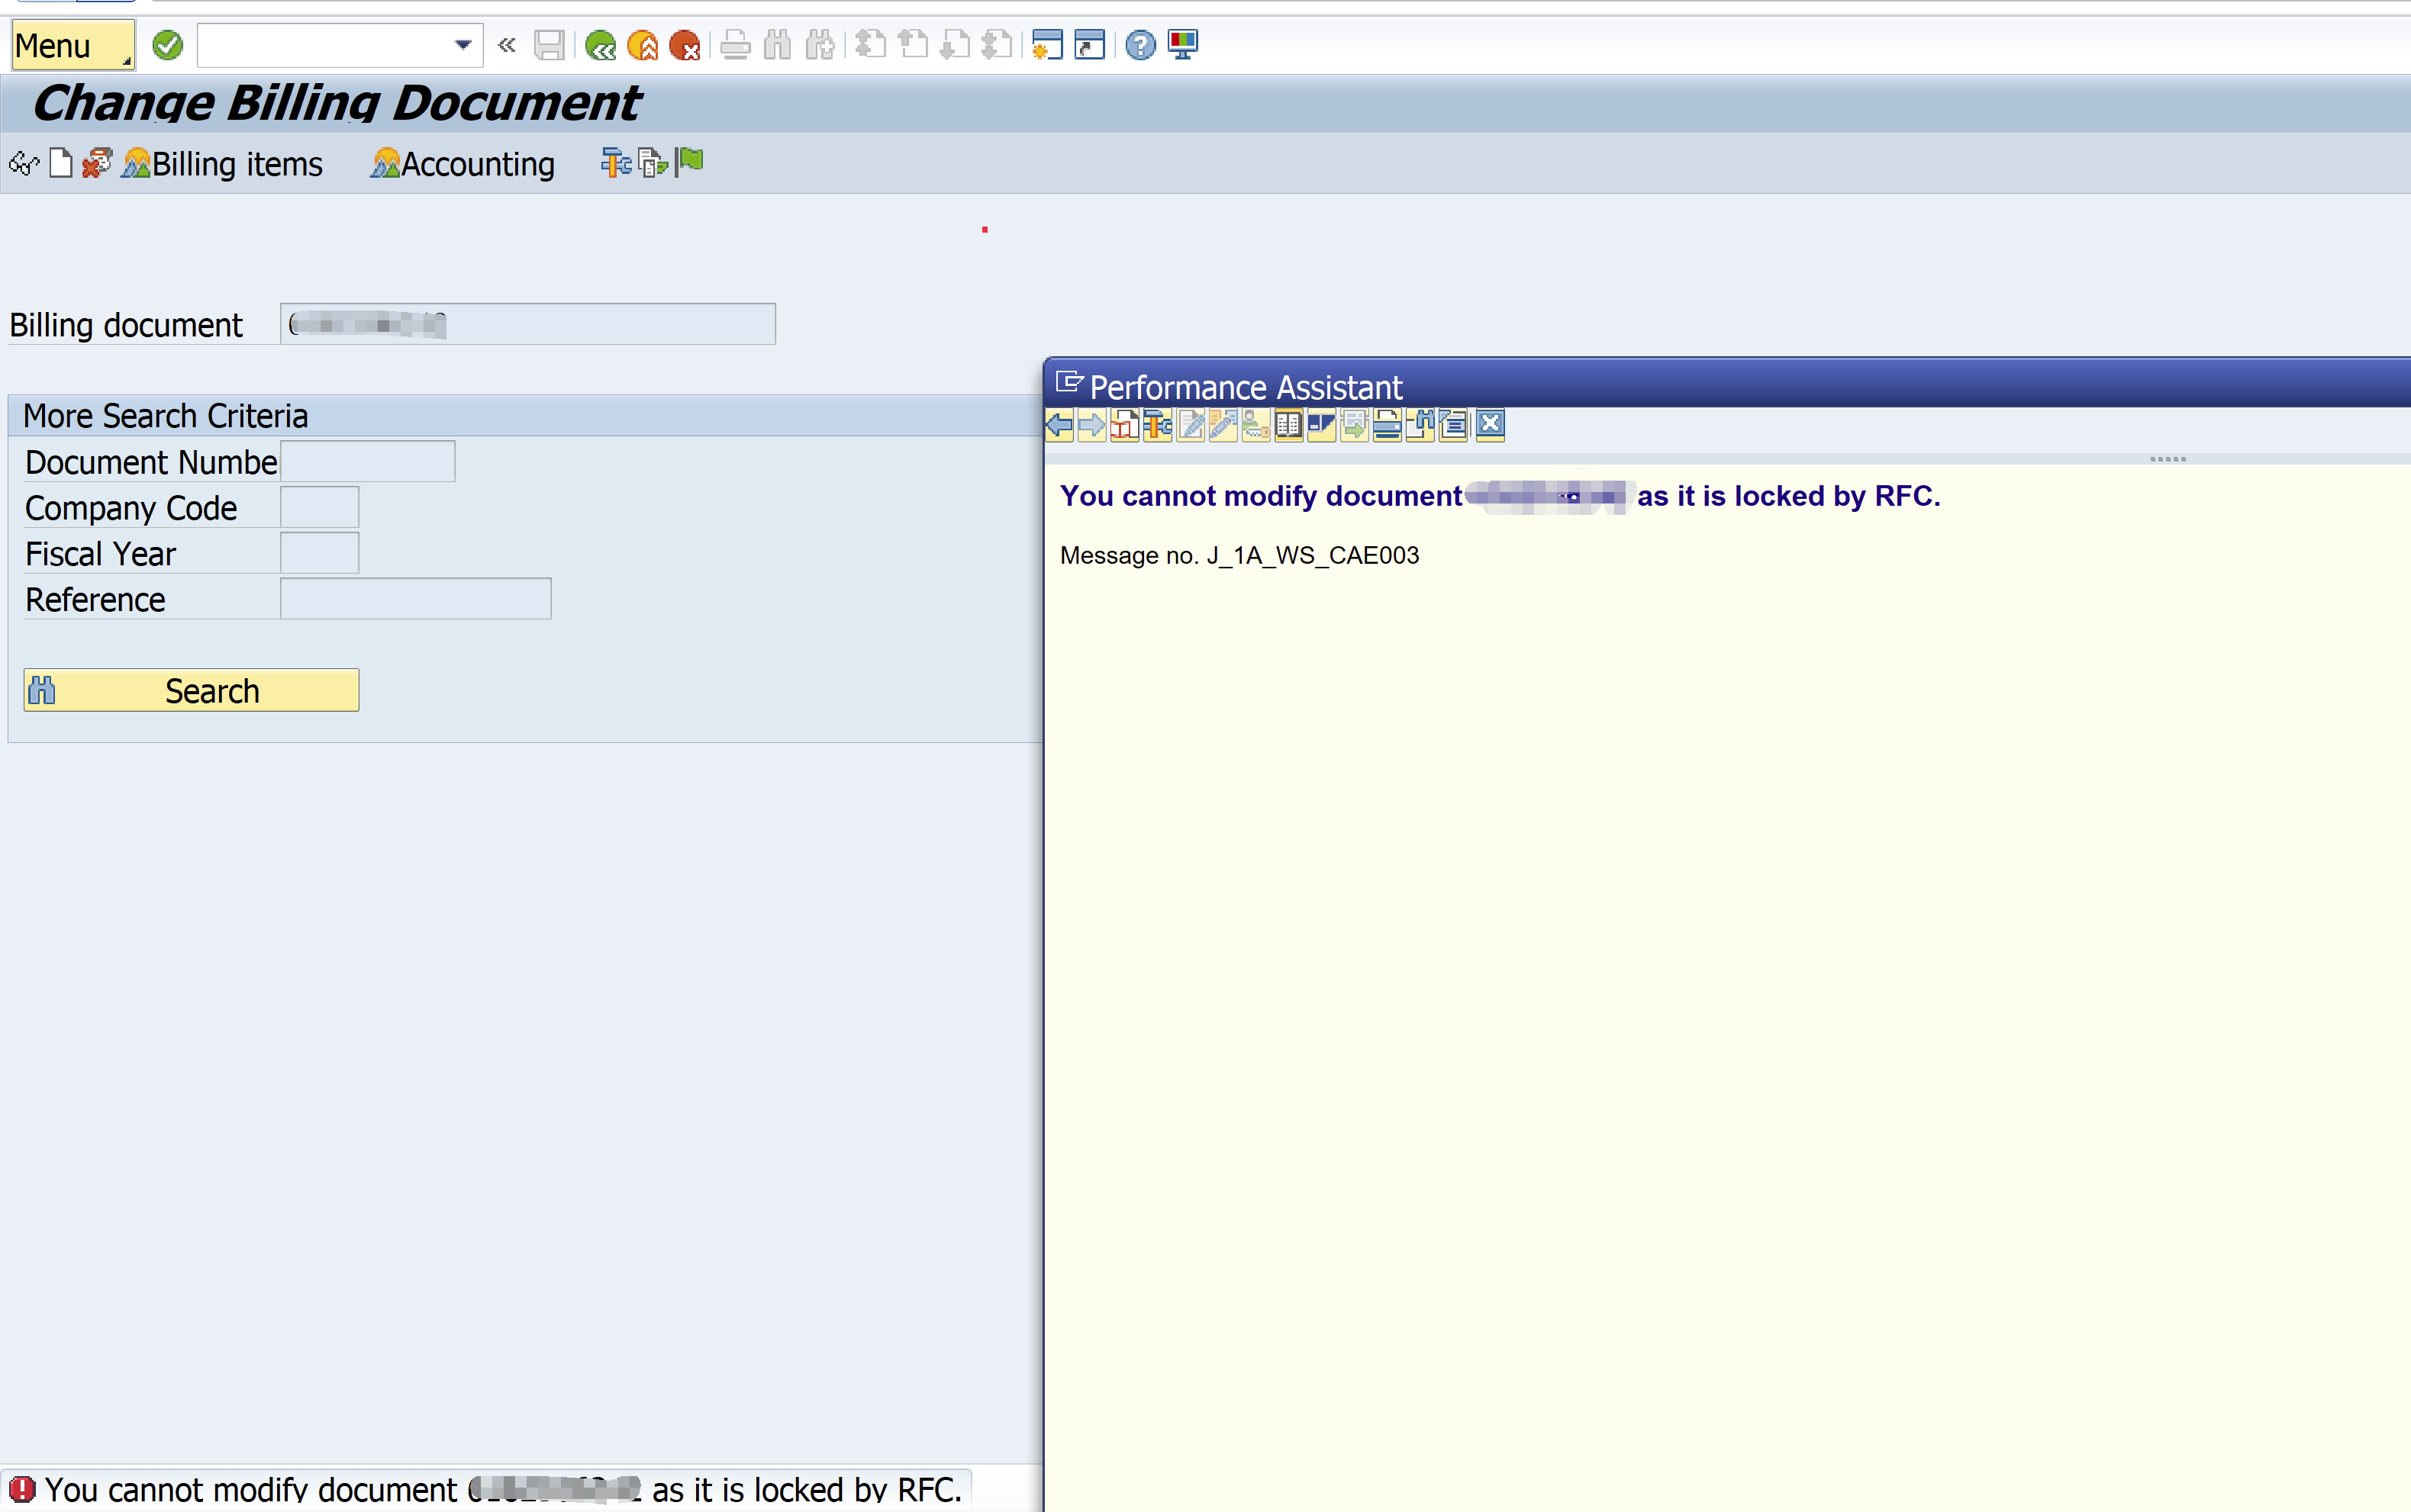Click the green arrow document icon in Performance Assistant

click(1355, 426)
